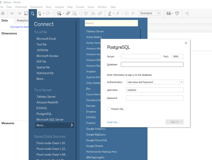Screen dimensions: 212x160
Task: Open the Highlight dropdown arrow
Action: pyautogui.click(x=113, y=13)
